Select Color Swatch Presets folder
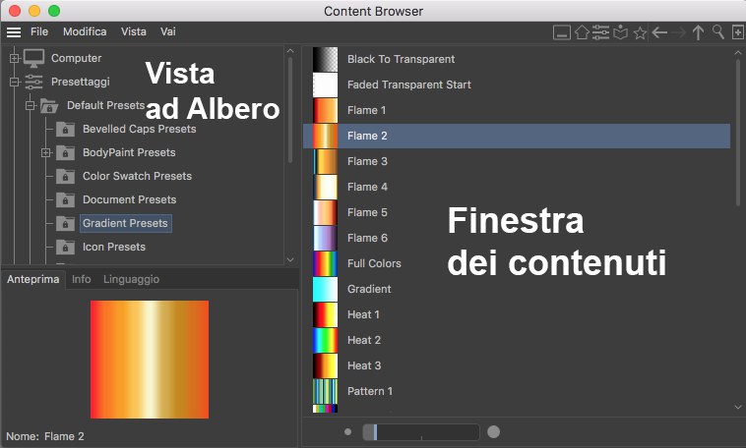746x448 pixels. pyautogui.click(x=137, y=176)
